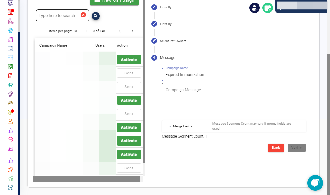330x195 pixels.
Task: Open the orange user profile sidebar icon
Action: pos(10,121)
